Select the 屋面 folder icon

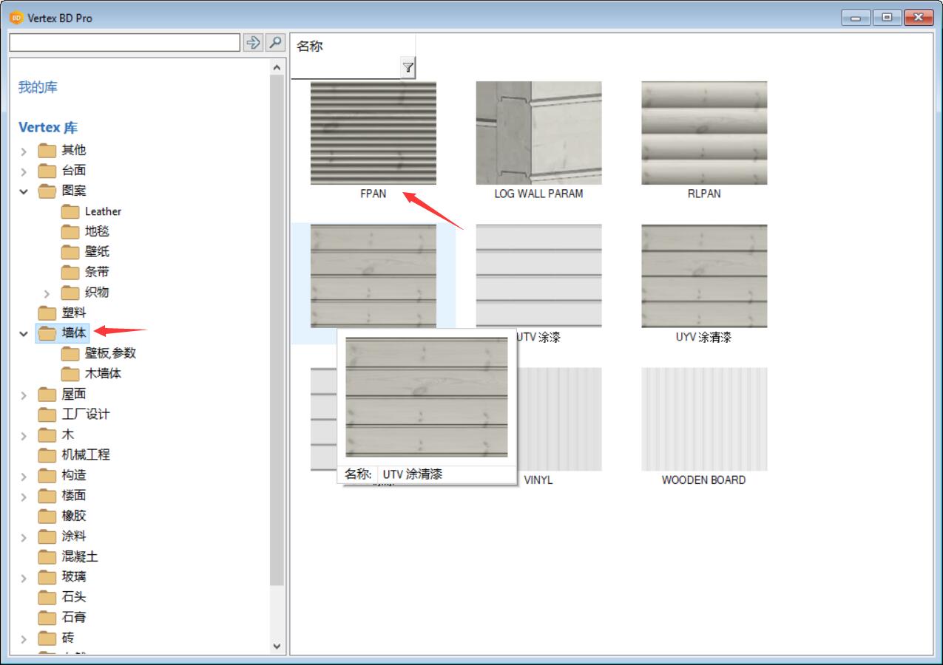(47, 394)
